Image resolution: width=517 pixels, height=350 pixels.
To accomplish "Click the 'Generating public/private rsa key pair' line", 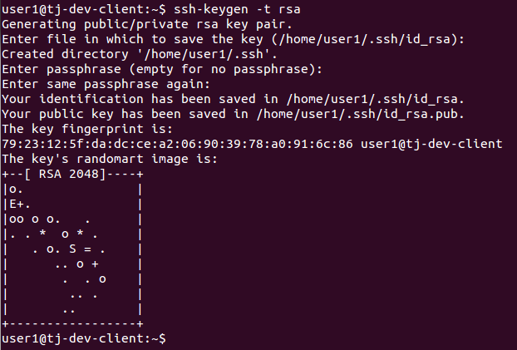I will pos(147,24).
